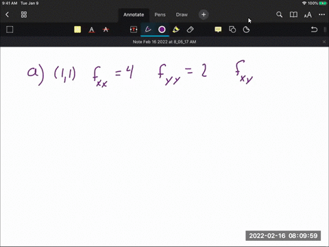The width and height of the screenshot is (329, 247).
Task: Click the Wi-Fi status icon
Action: pyautogui.click(x=304, y=3)
